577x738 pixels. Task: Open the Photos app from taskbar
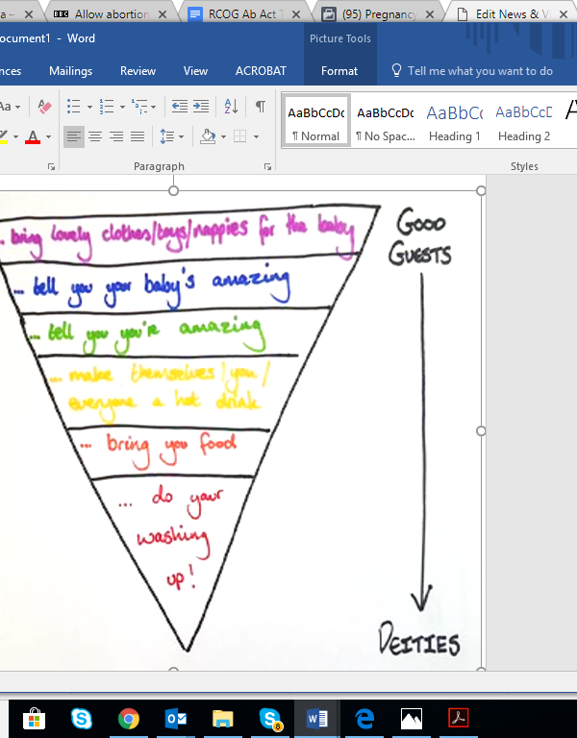tap(412, 719)
